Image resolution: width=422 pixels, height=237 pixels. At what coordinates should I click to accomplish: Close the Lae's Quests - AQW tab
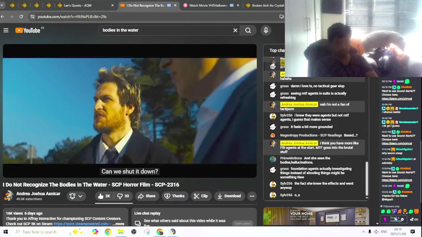click(112, 5)
